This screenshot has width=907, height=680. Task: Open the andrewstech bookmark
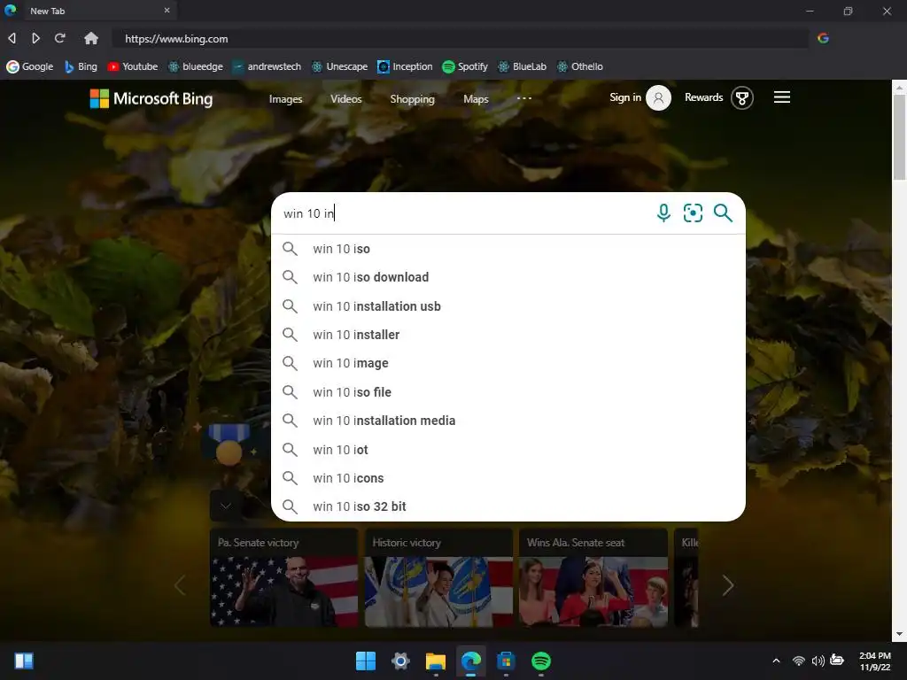267,66
